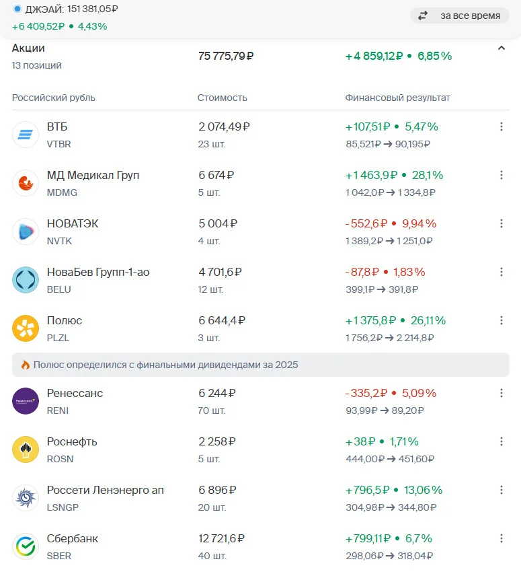Click Сбербанк value 12 721,6 ₽
The width and height of the screenshot is (521, 578).
tap(221, 538)
